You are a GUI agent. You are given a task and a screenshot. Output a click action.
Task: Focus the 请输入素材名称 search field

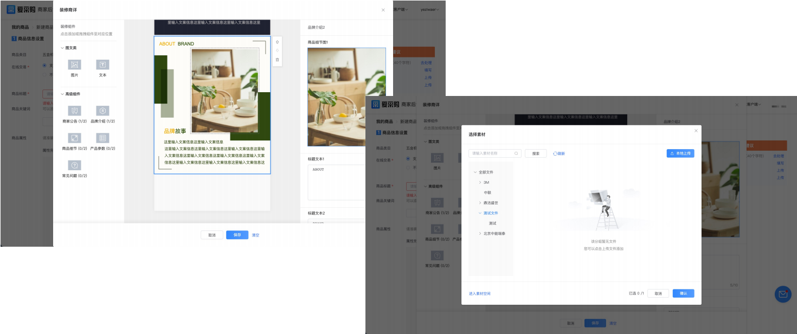click(x=495, y=153)
